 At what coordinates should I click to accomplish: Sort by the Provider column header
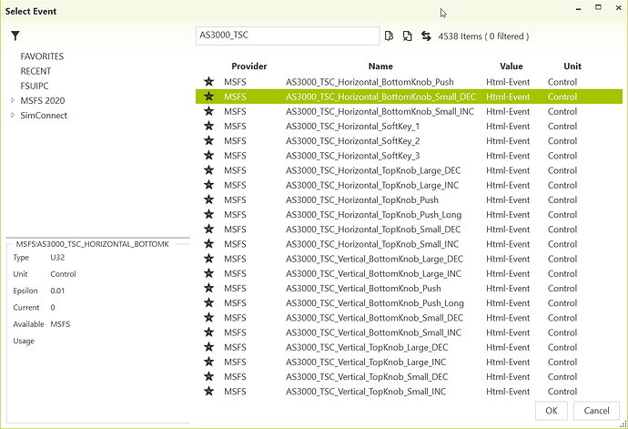click(248, 66)
